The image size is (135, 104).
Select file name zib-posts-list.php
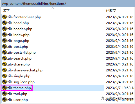[x=21, y=53]
